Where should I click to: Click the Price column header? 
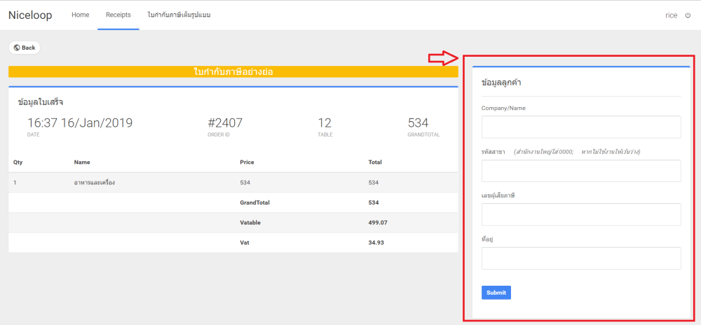(x=247, y=162)
